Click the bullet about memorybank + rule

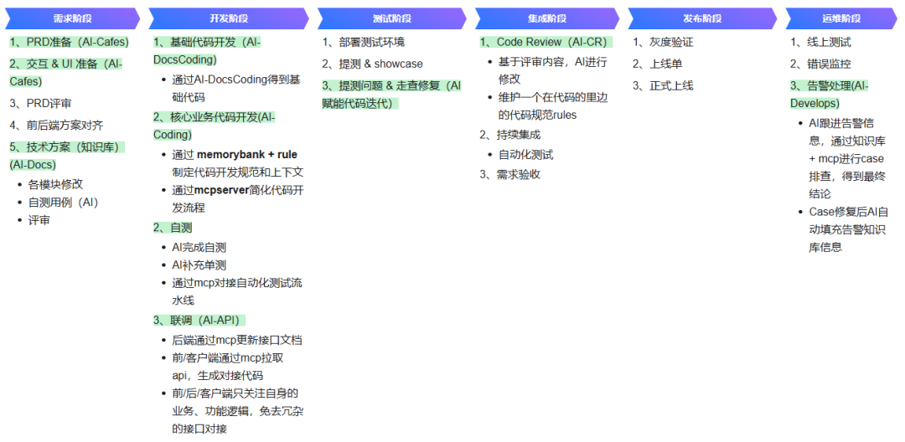click(x=237, y=162)
